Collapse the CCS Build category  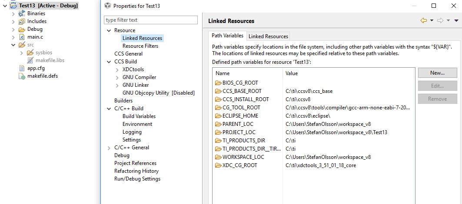109,62
